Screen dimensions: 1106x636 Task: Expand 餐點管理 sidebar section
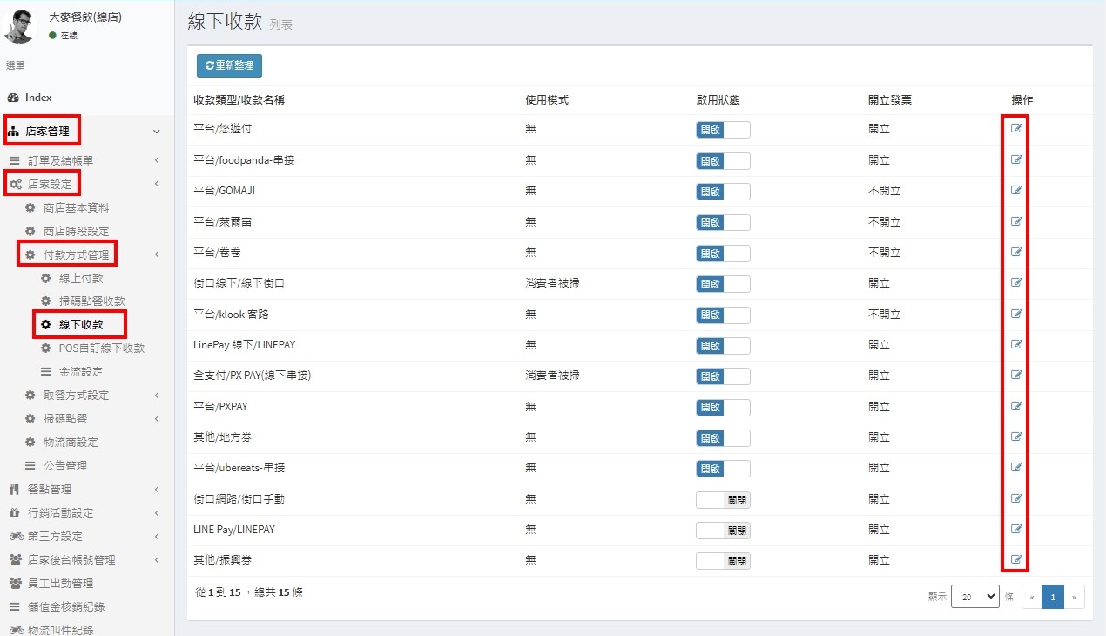click(49, 490)
